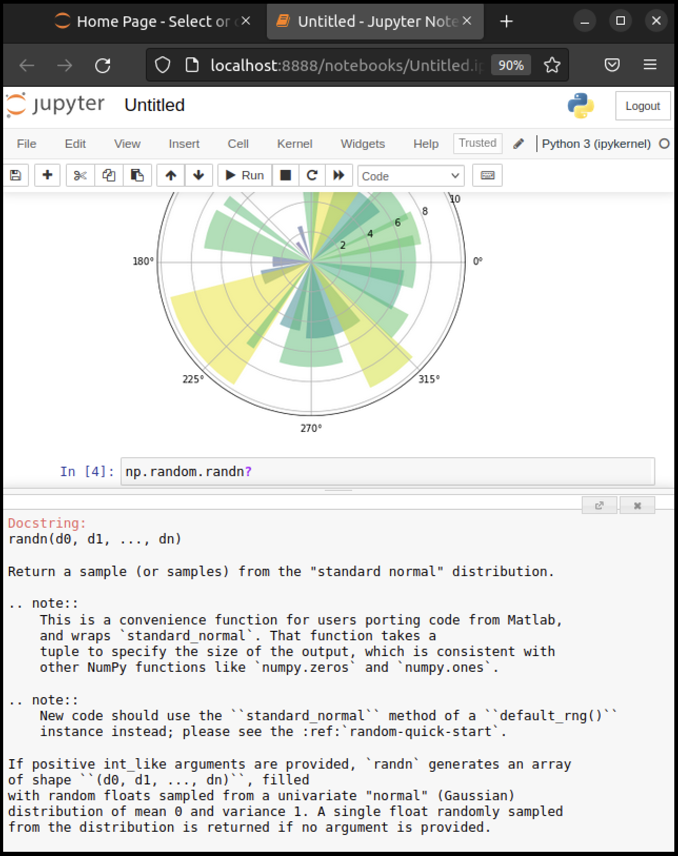The height and width of the screenshot is (856, 678).
Task: Open the Widgets menu
Action: [363, 144]
